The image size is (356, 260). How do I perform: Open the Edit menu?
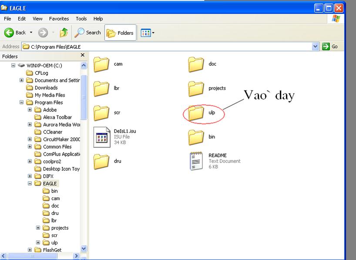(x=22, y=19)
